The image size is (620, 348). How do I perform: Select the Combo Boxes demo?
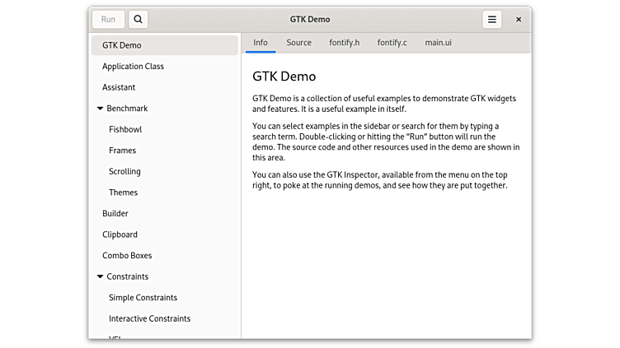point(127,256)
